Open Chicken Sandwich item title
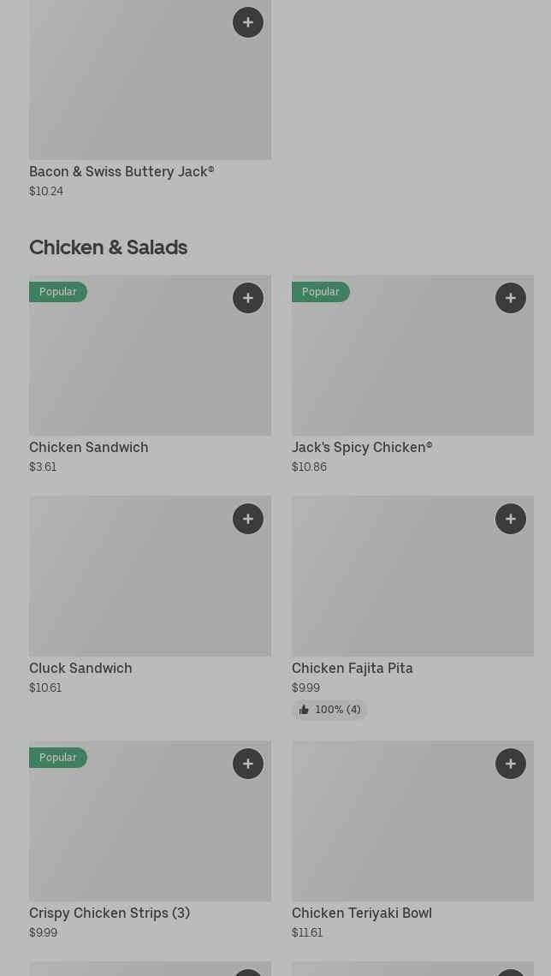Viewport: 551px width, 976px height. (x=89, y=447)
